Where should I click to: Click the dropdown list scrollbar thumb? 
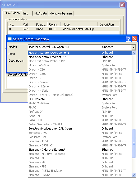134,144
